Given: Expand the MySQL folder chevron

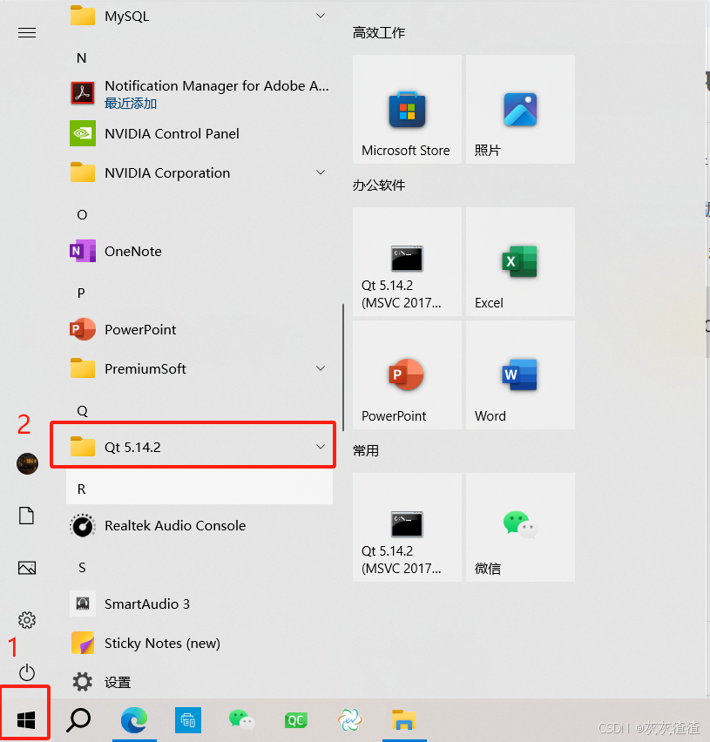Looking at the screenshot, I should click(321, 16).
